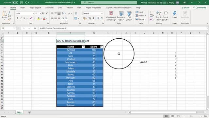Image resolution: width=209 pixels, height=118 pixels.
Task: Switch to Normal view icon
Action: pos(166,116)
